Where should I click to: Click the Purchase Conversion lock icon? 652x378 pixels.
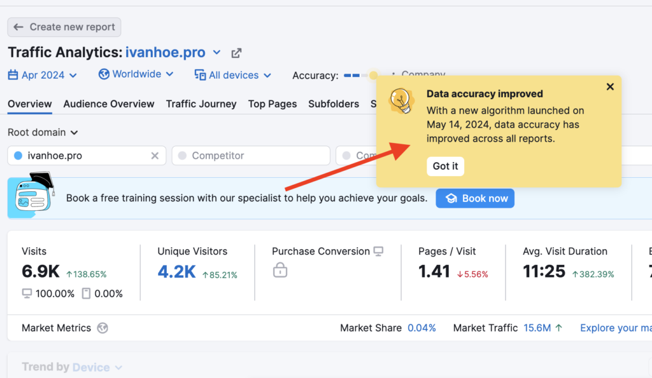280,271
